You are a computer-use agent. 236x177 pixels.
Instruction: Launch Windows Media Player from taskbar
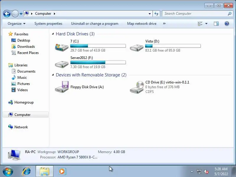[x=62, y=171]
